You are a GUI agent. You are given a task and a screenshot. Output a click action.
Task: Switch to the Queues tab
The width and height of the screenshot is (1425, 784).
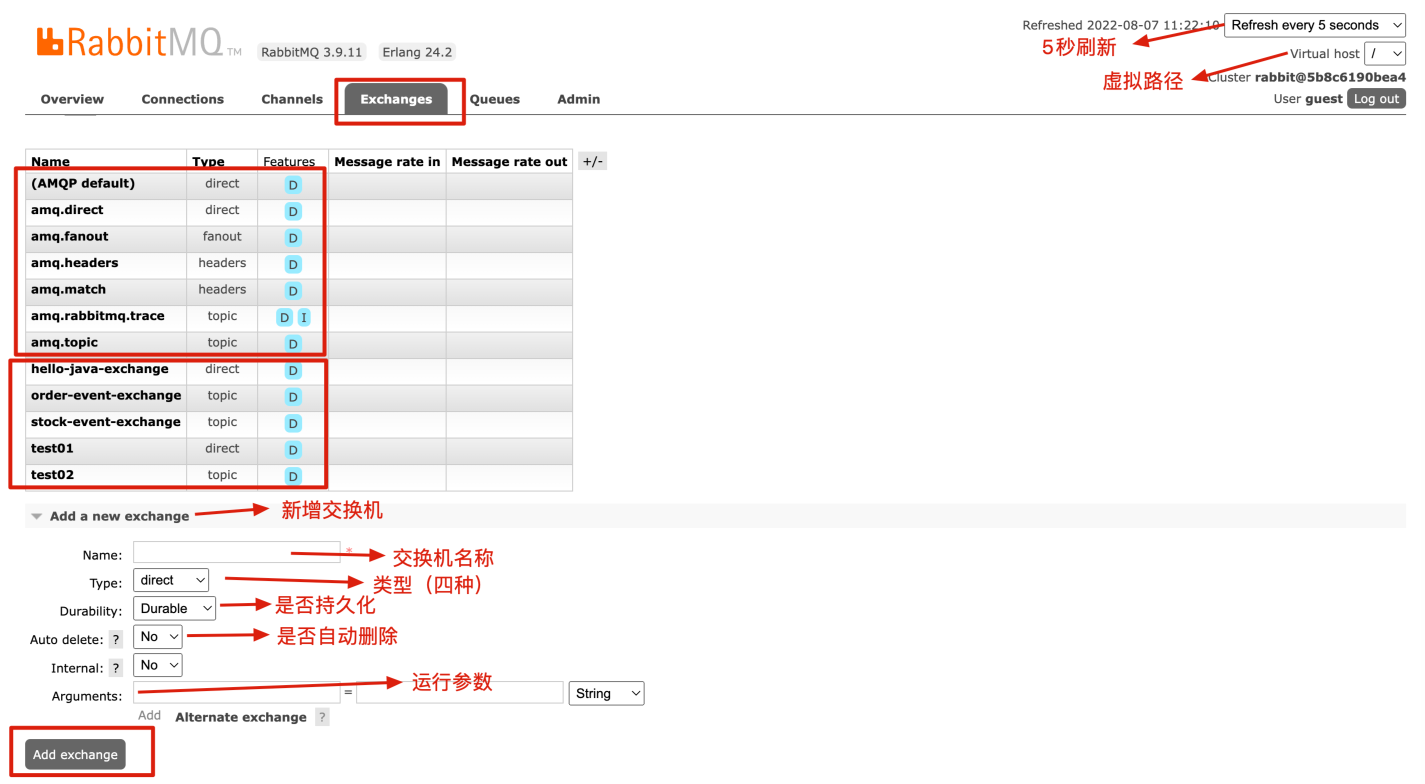[x=494, y=99]
